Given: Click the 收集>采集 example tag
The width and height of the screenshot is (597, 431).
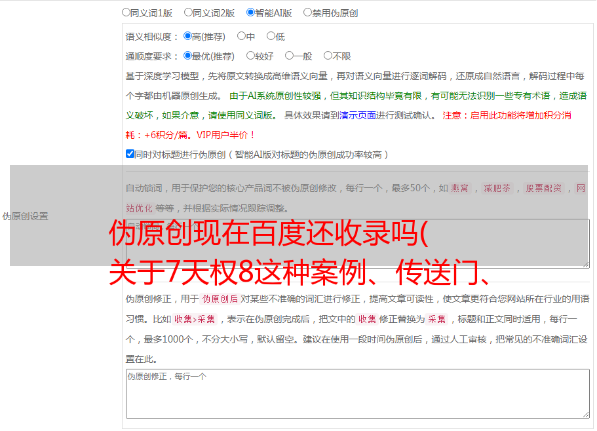Looking at the screenshot, I should point(195,319).
